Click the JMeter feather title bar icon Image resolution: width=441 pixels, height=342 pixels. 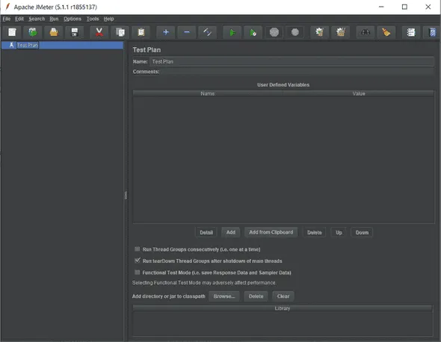7,7
